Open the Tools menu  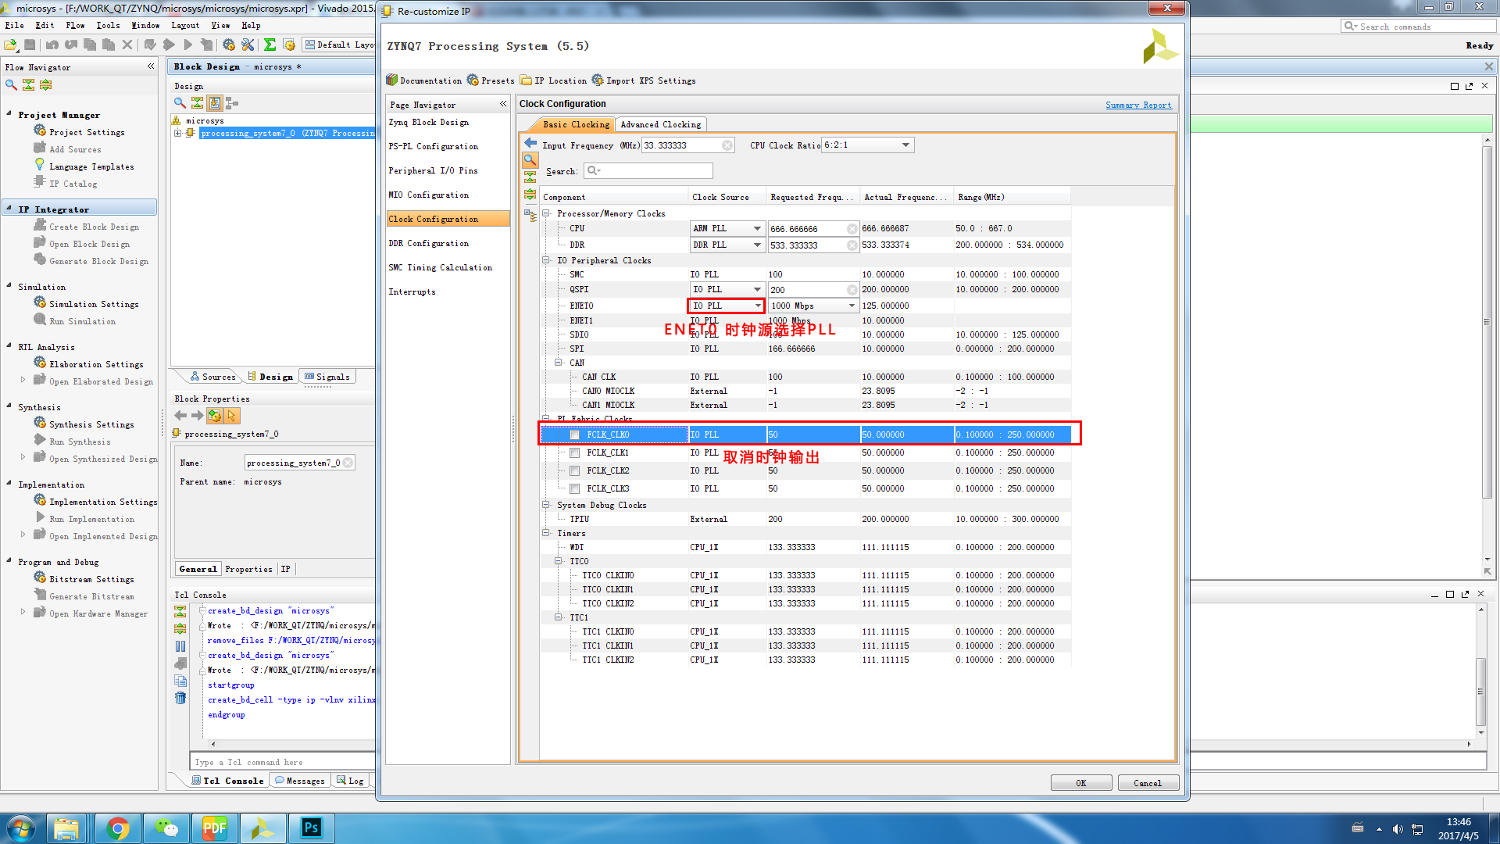pyautogui.click(x=108, y=25)
